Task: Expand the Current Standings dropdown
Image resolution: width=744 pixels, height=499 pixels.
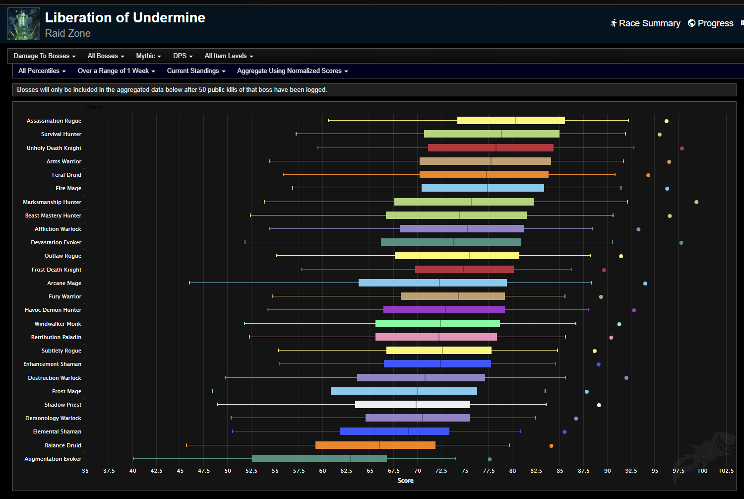Action: click(196, 71)
